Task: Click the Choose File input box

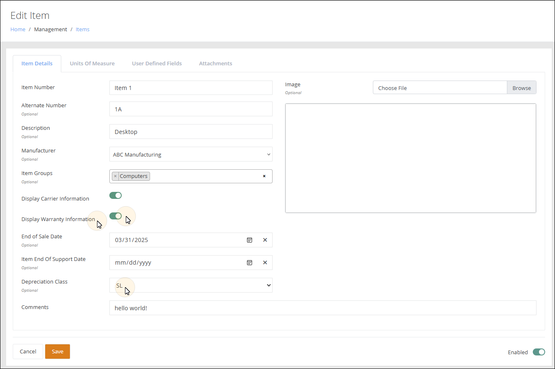Action: (440, 88)
